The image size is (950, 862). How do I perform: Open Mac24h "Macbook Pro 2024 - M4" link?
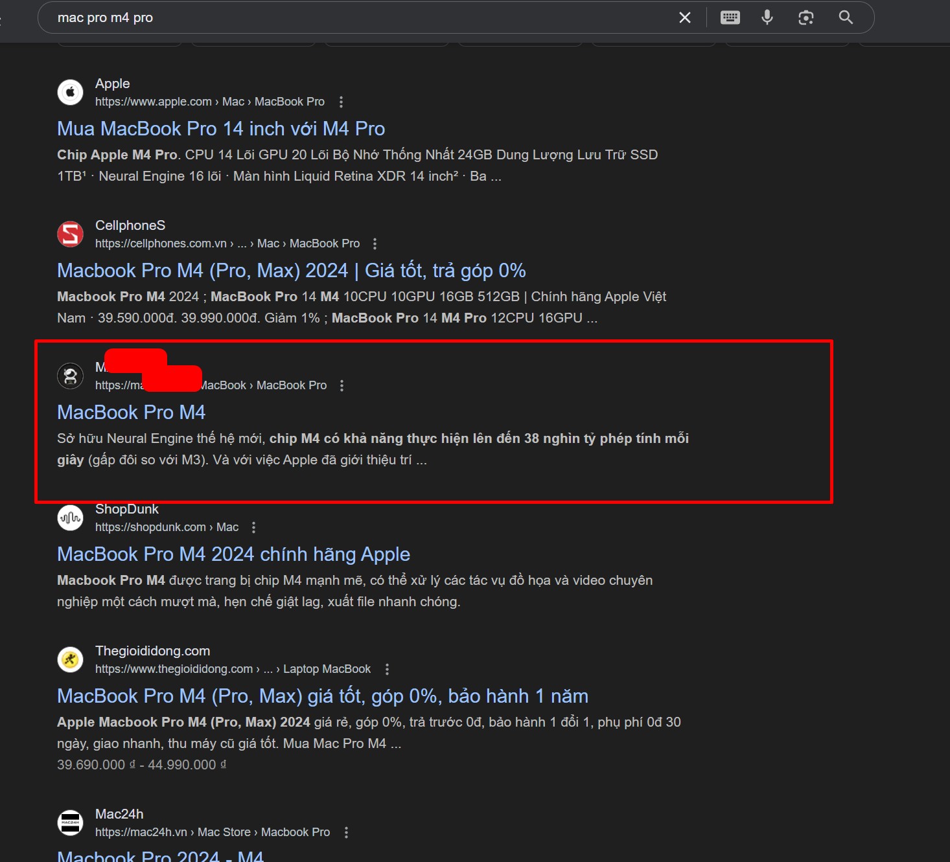(x=160, y=856)
